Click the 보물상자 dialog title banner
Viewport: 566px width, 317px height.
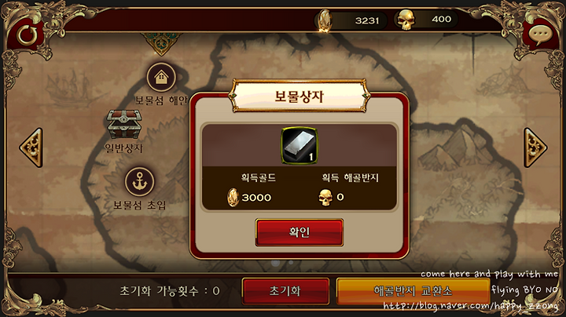click(x=300, y=96)
